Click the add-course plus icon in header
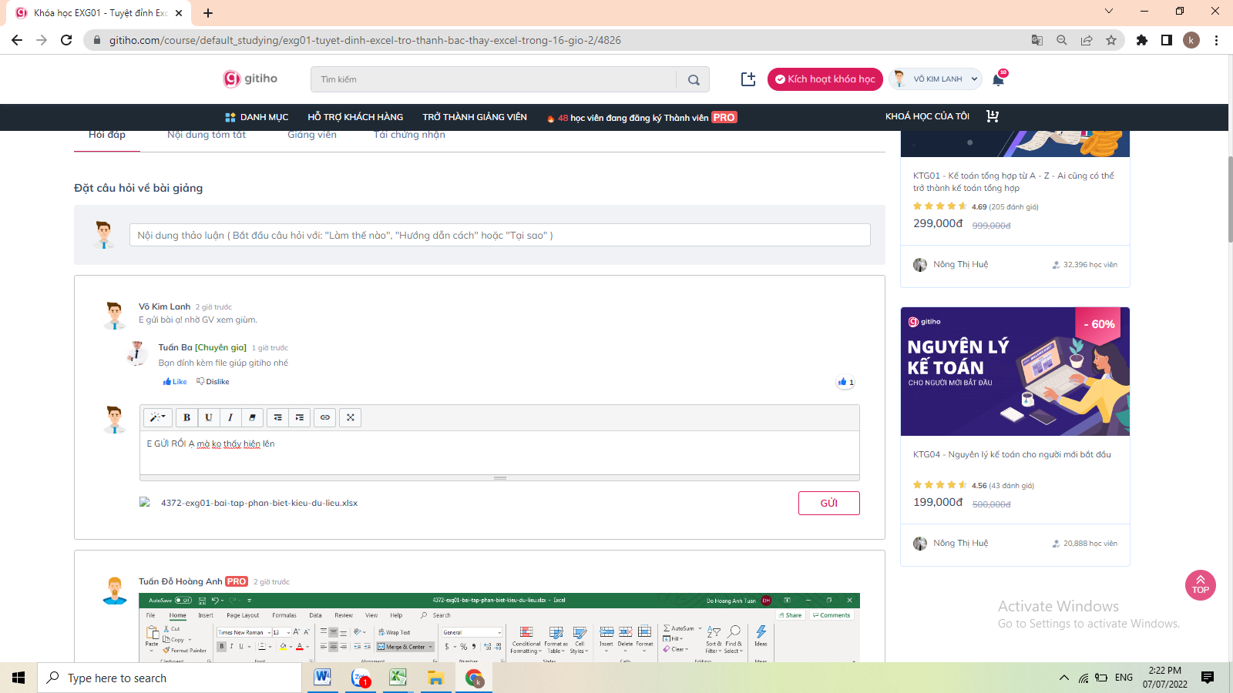The height and width of the screenshot is (693, 1233). tap(748, 79)
